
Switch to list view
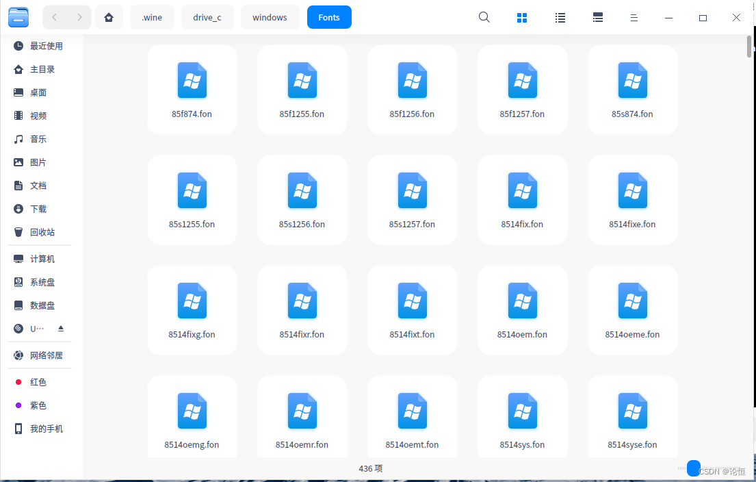(560, 18)
